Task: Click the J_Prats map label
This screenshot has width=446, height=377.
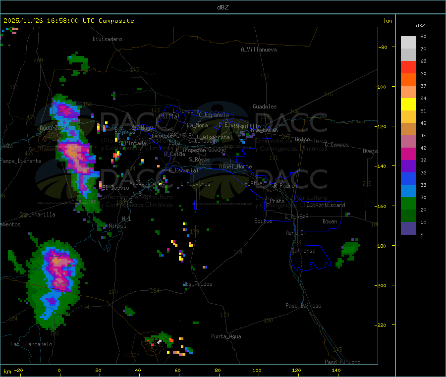Action: pyautogui.click(x=275, y=201)
